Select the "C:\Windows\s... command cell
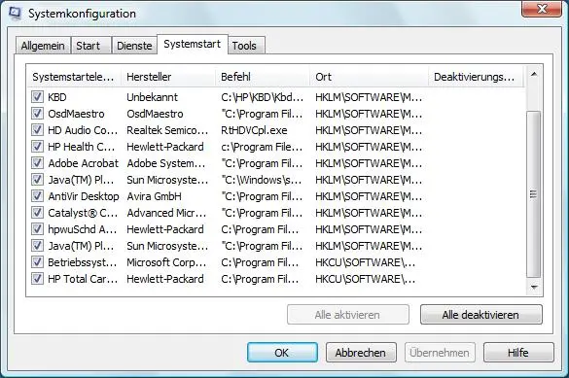Image resolution: width=569 pixels, height=378 pixels. pyautogui.click(x=262, y=180)
